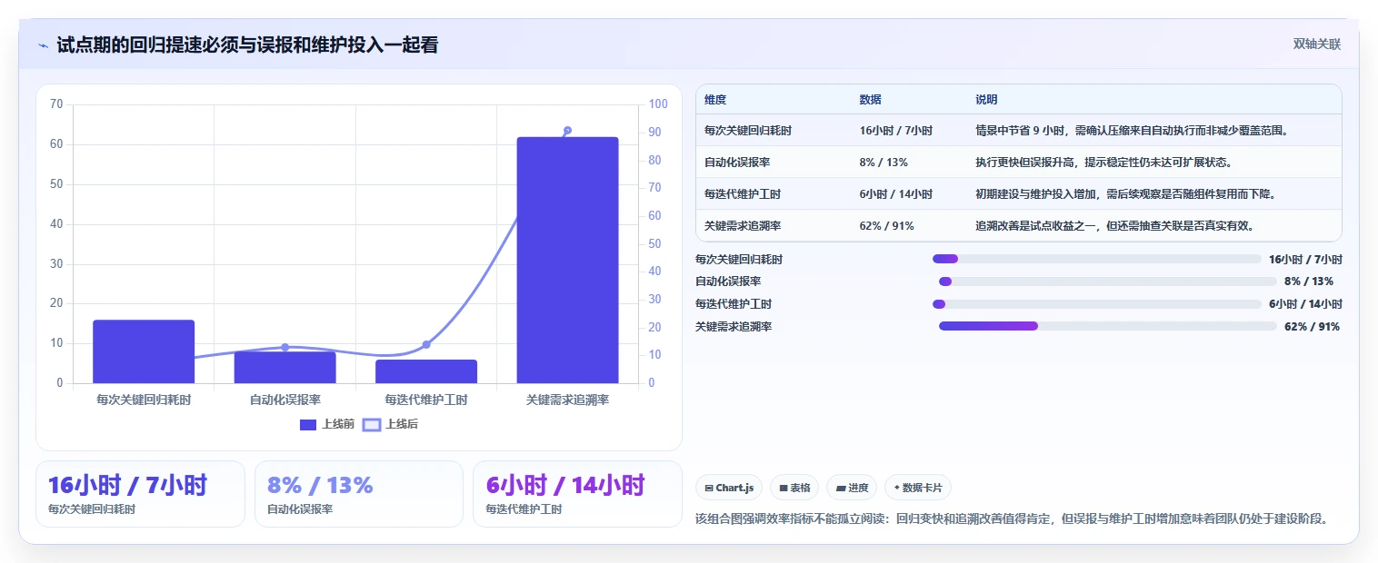1378x563 pixels.
Task: Click the 说明 table column header
Action: (986, 100)
